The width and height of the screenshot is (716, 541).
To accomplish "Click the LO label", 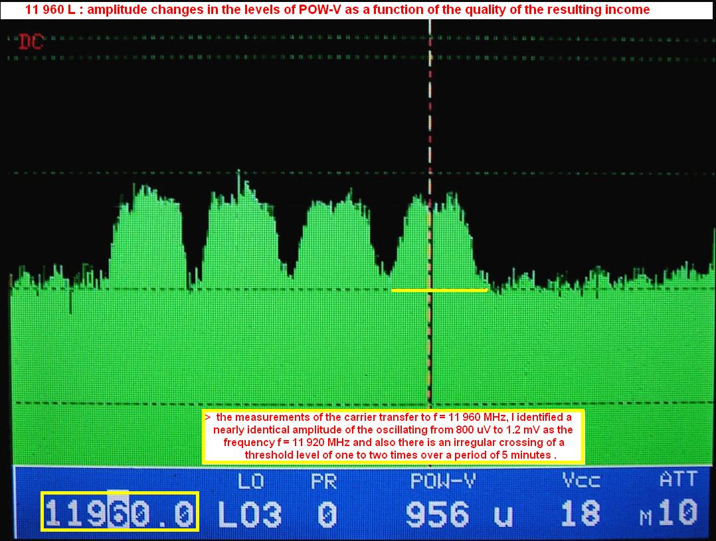I will coord(253,481).
